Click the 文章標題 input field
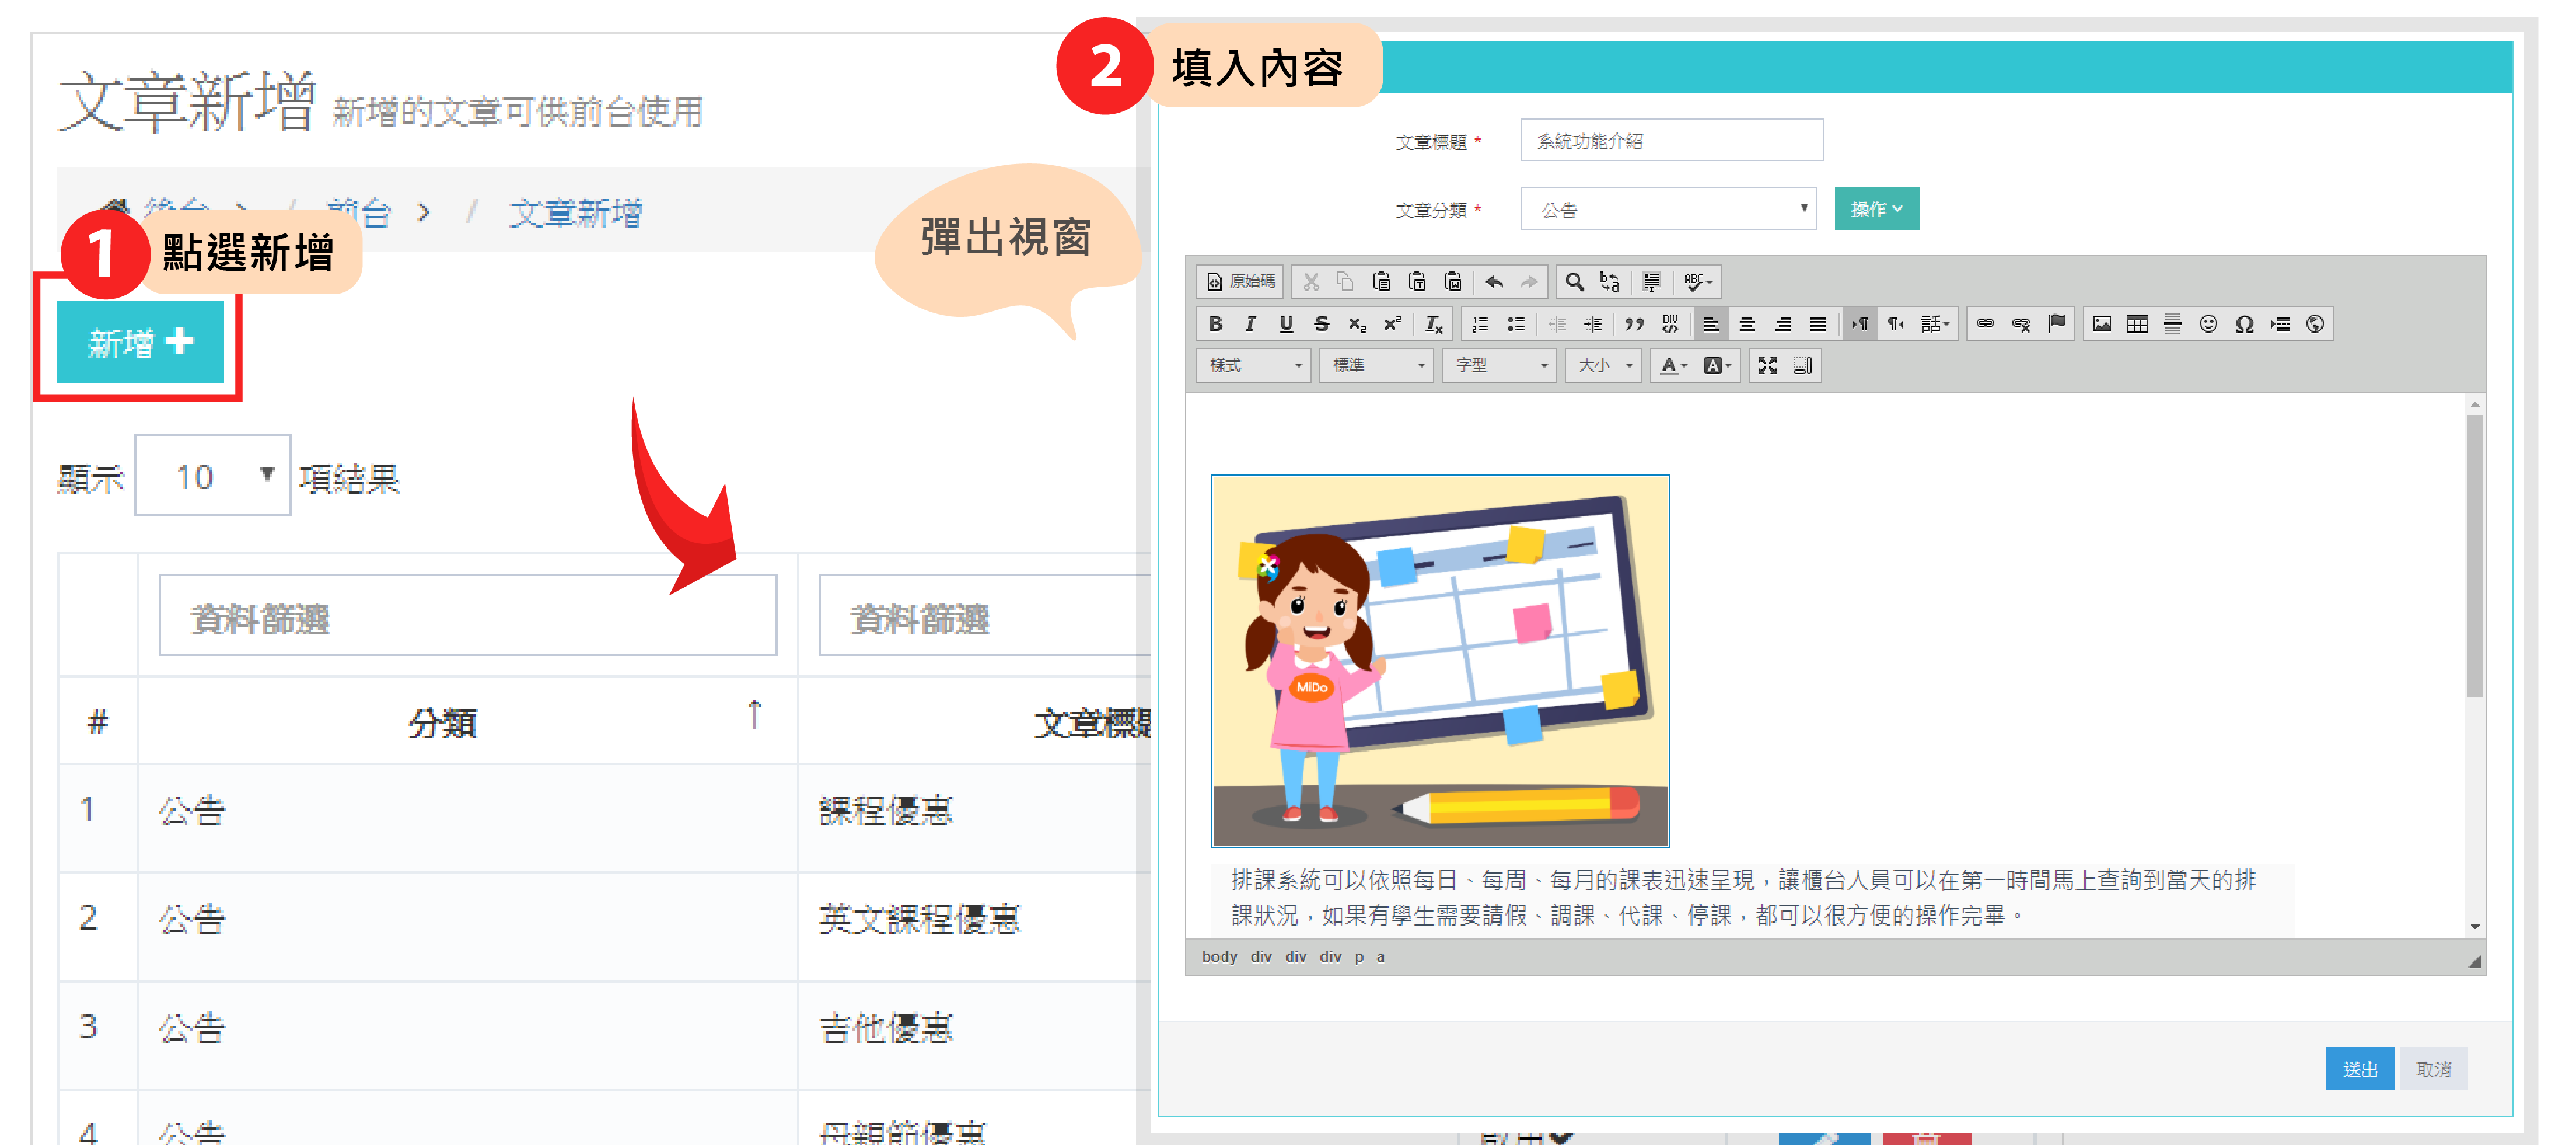The image size is (2576, 1145). (x=1670, y=141)
